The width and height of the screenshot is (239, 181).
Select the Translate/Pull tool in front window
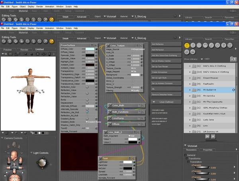pyautogui.click(x=16, y=41)
